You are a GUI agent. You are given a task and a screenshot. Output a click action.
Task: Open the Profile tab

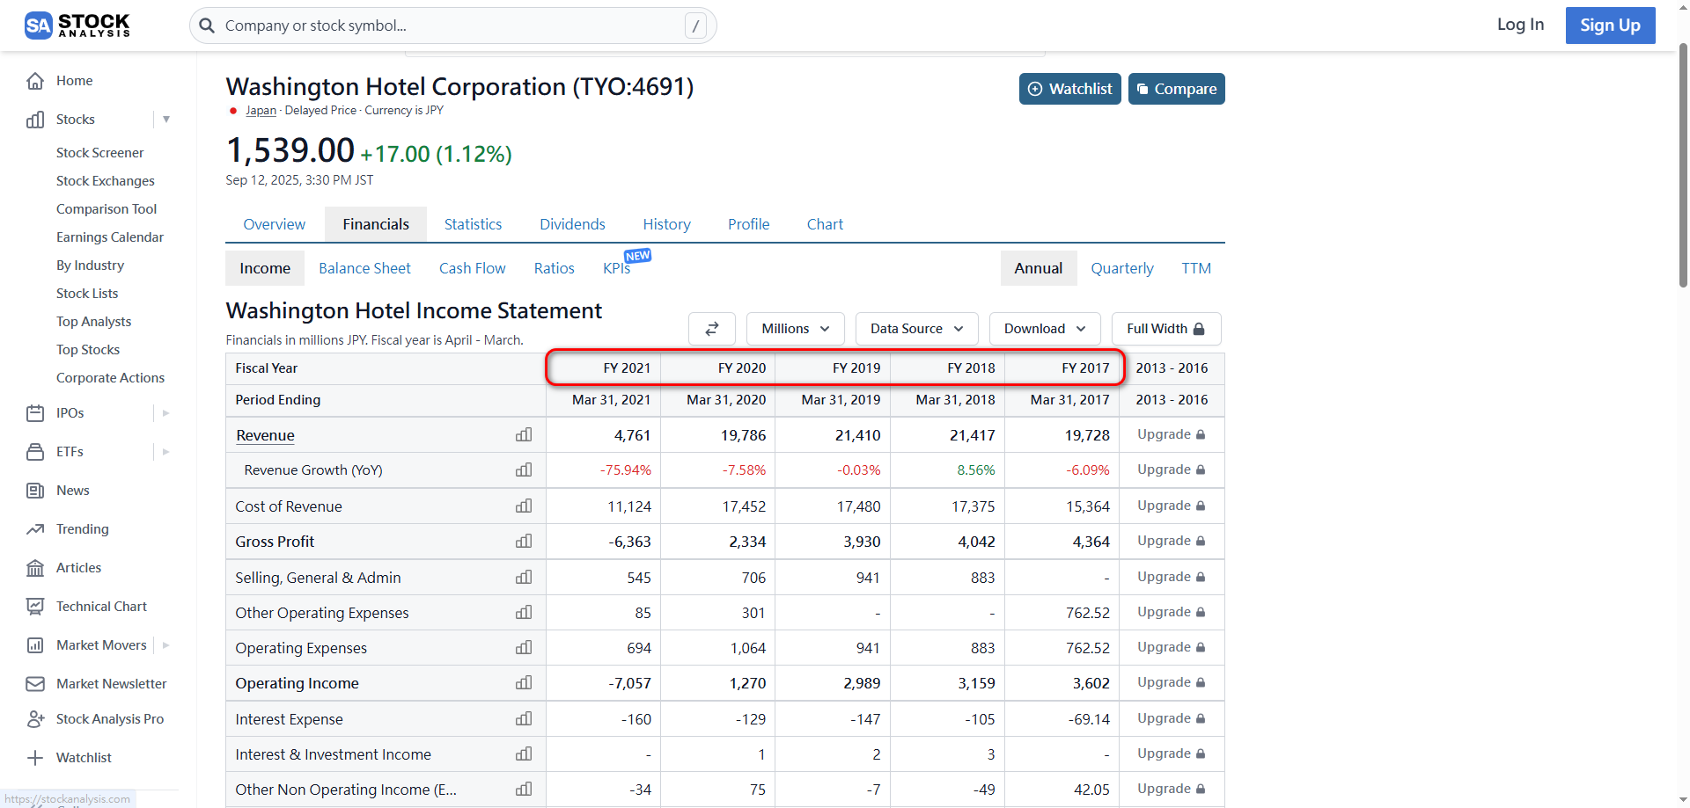tap(749, 224)
